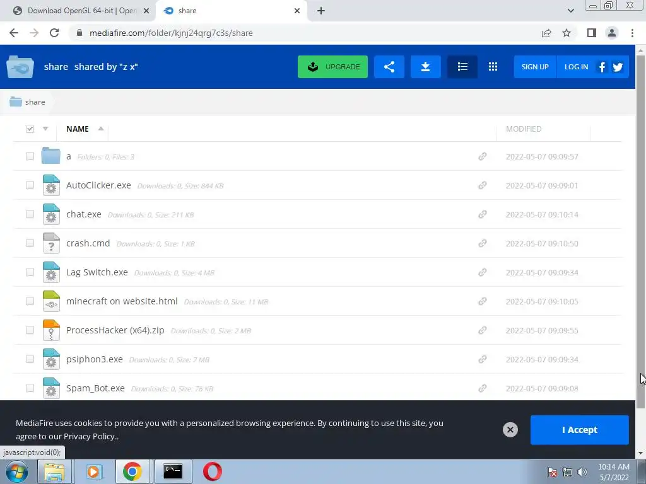The width and height of the screenshot is (646, 484).
Task: Click the crash.cmd unknown file icon
Action: pyautogui.click(x=51, y=243)
